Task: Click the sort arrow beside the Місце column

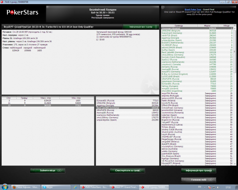Action: click(x=235, y=25)
